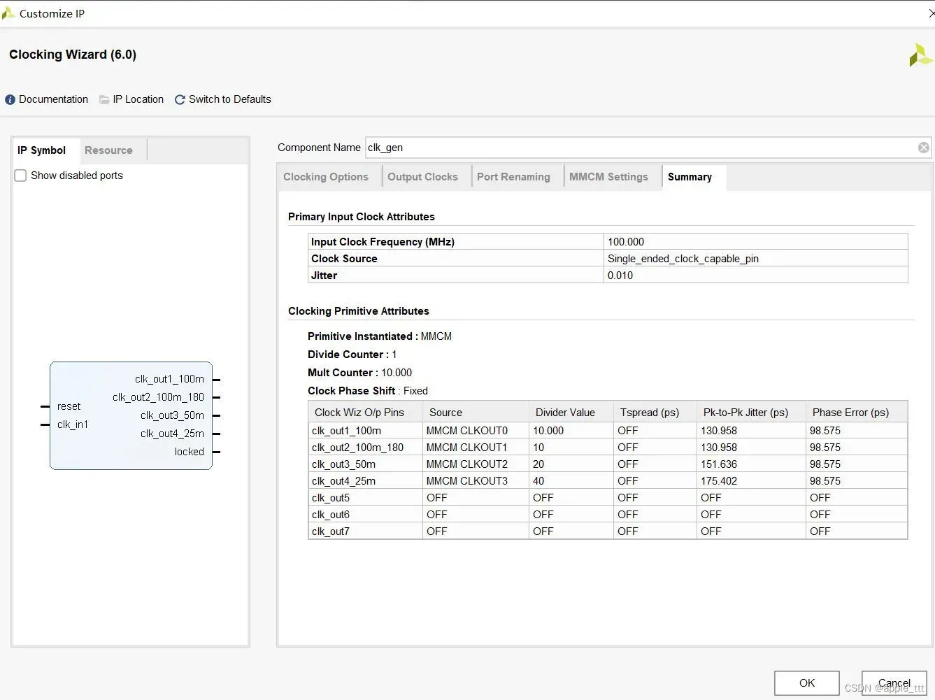
Task: Click the MMCM CLKOUT3 source cell
Action: tap(476, 481)
